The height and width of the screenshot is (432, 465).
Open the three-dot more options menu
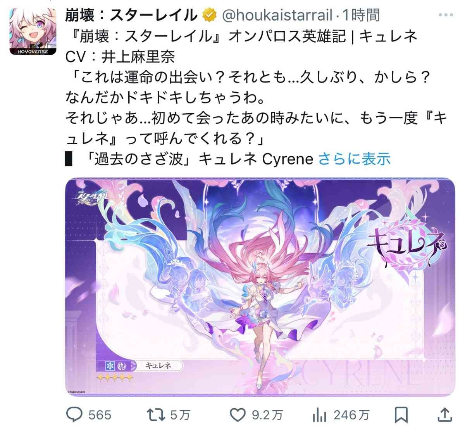[446, 15]
